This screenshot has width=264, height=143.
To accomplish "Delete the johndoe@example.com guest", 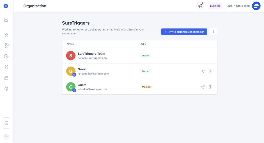I will pyautogui.click(x=210, y=87).
